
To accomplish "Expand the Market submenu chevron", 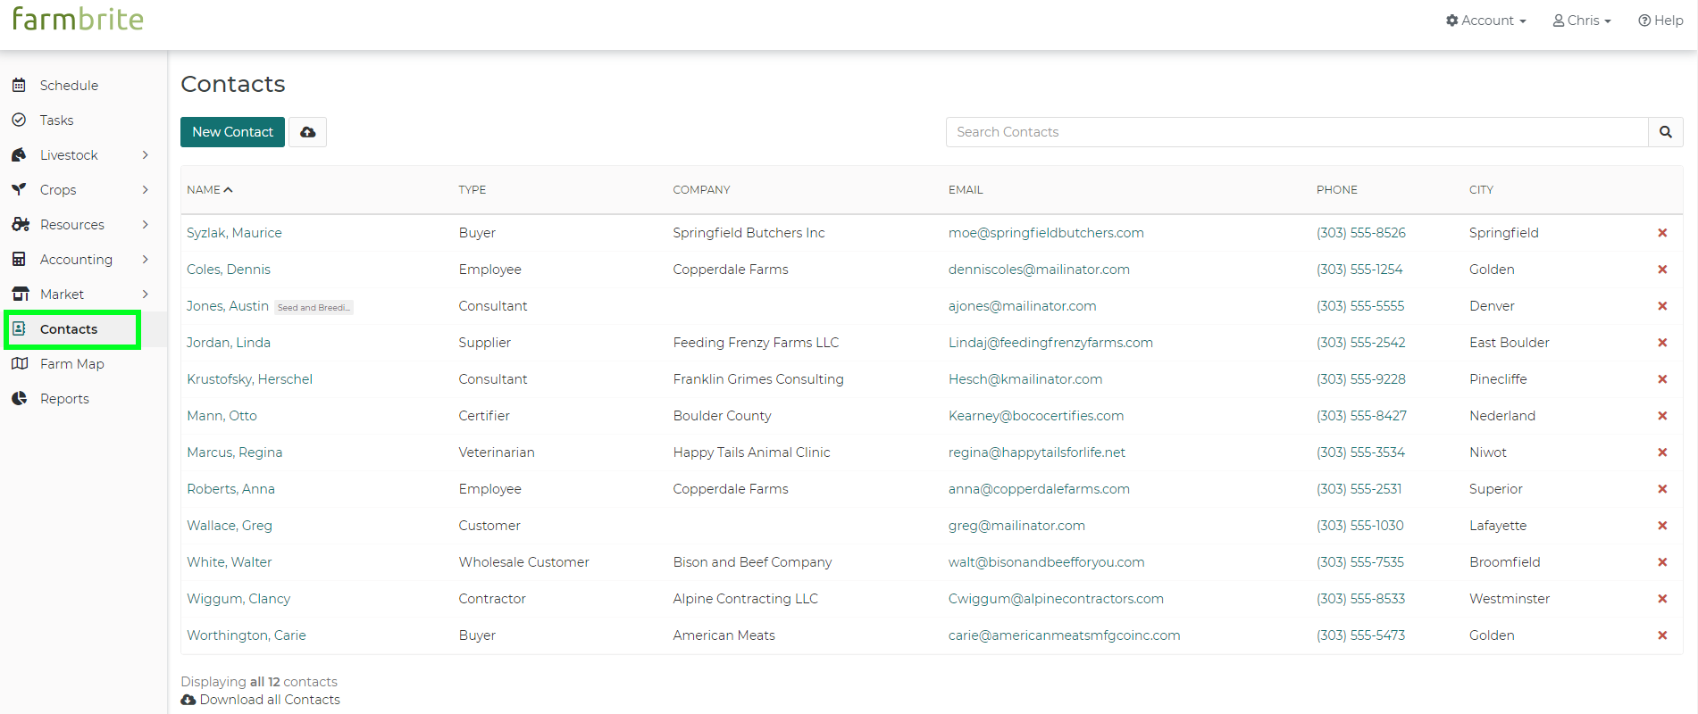I will (x=146, y=295).
